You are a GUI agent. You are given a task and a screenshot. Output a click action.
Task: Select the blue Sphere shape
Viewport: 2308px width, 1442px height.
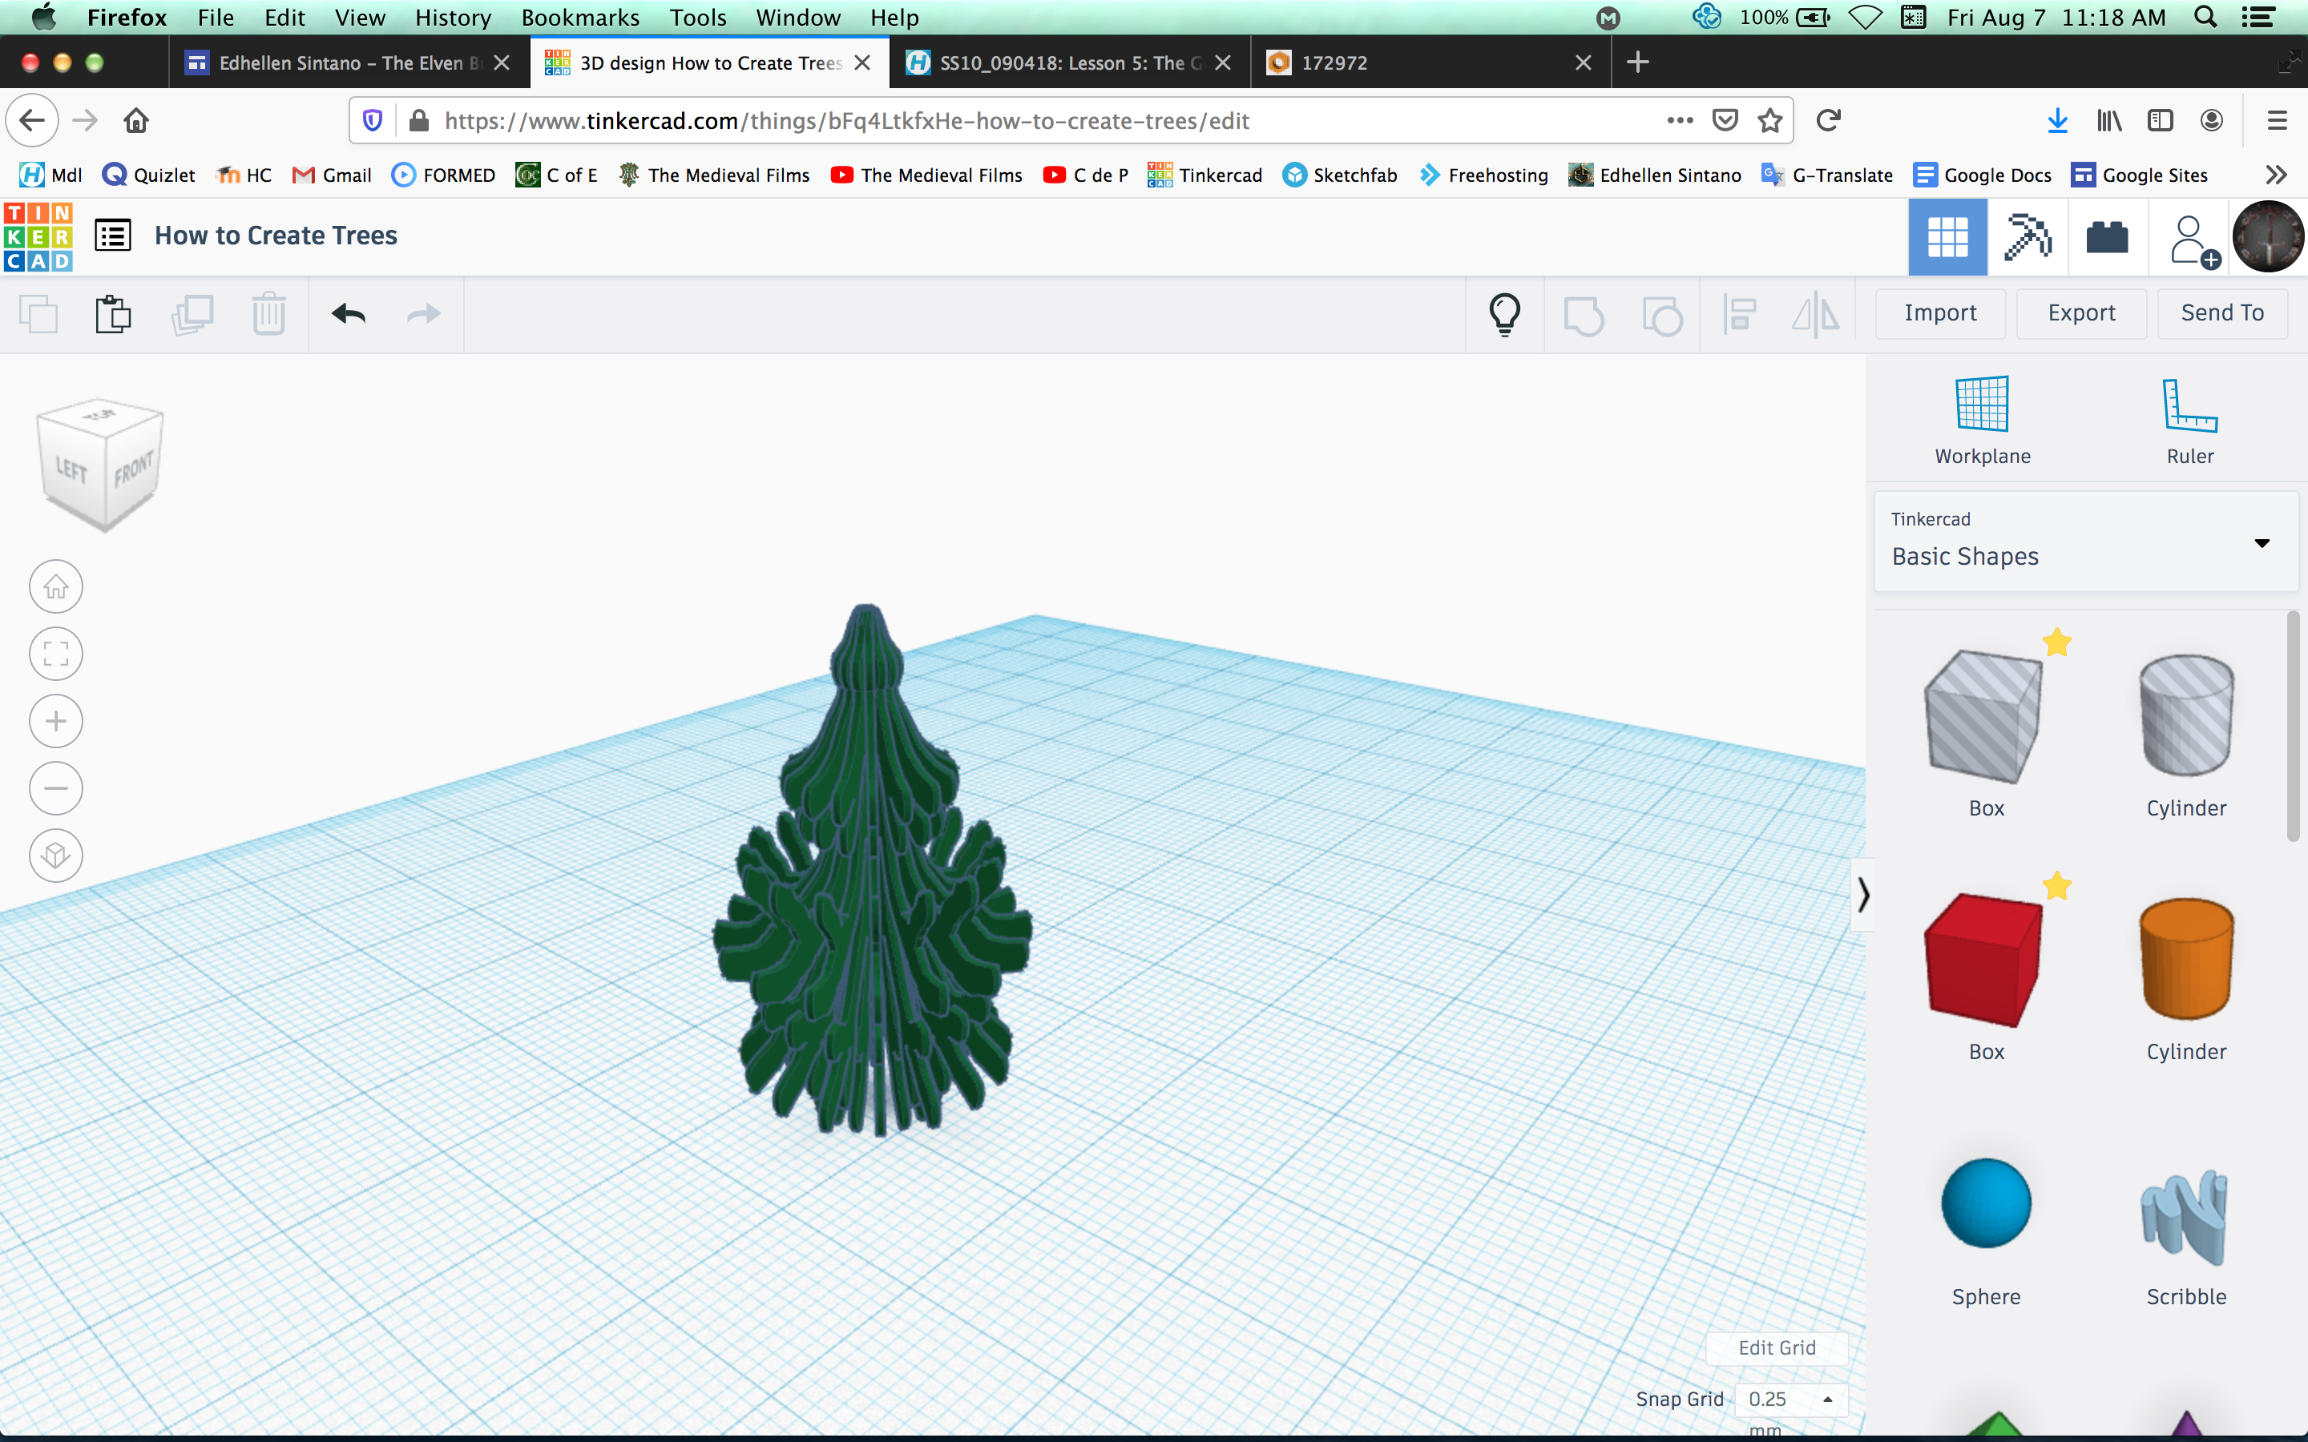coord(1986,1203)
